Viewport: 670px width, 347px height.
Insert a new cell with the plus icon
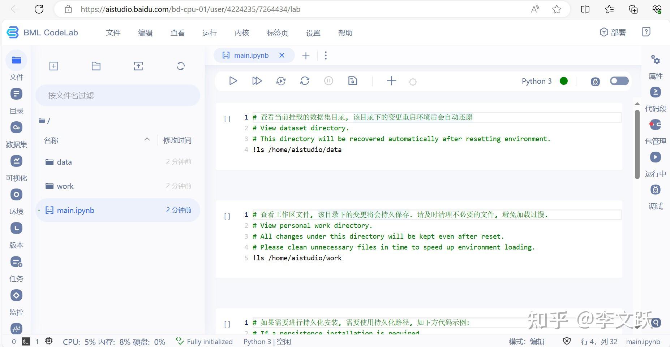tap(391, 81)
